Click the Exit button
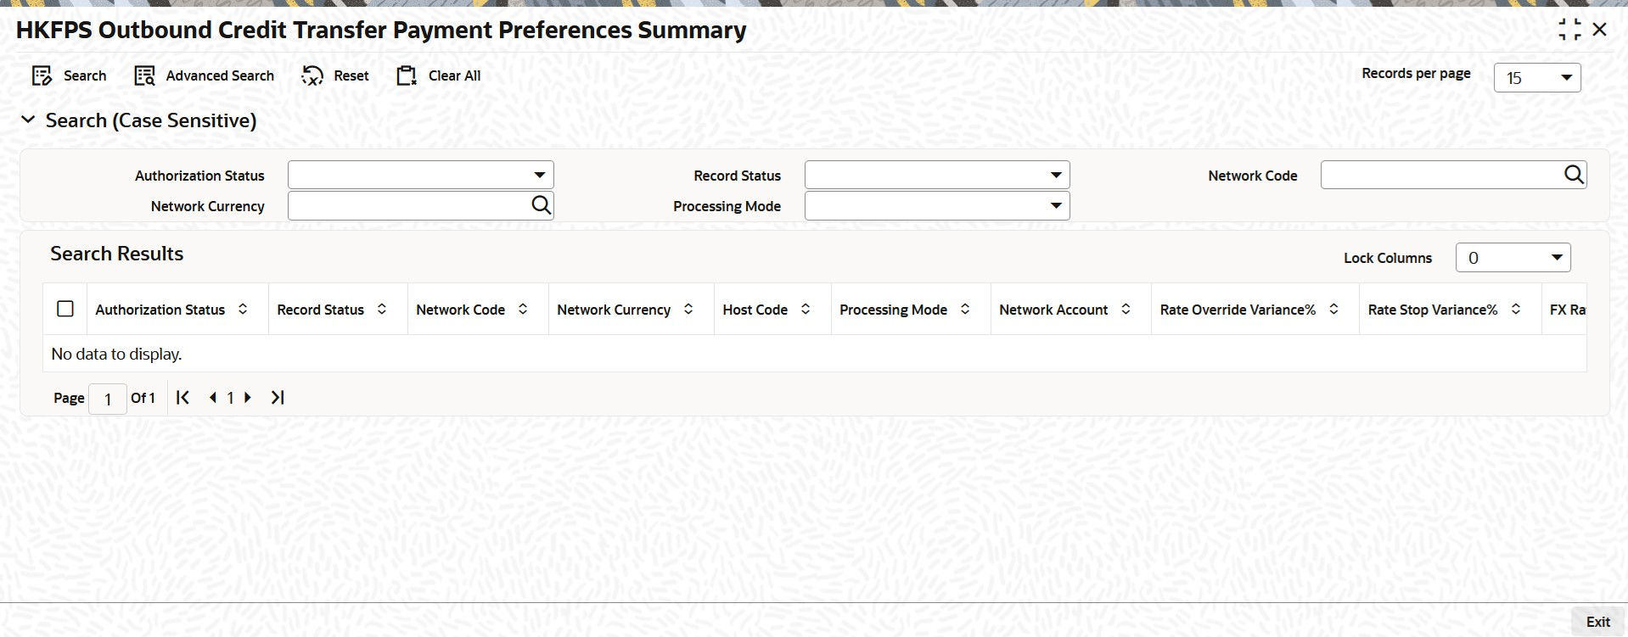Screen dimensions: 1628x637 click(x=1597, y=622)
